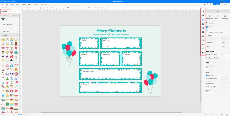Viewport: 230px width, 116px height.
Task: Click the Background button in Page panel
Action: (210, 17)
